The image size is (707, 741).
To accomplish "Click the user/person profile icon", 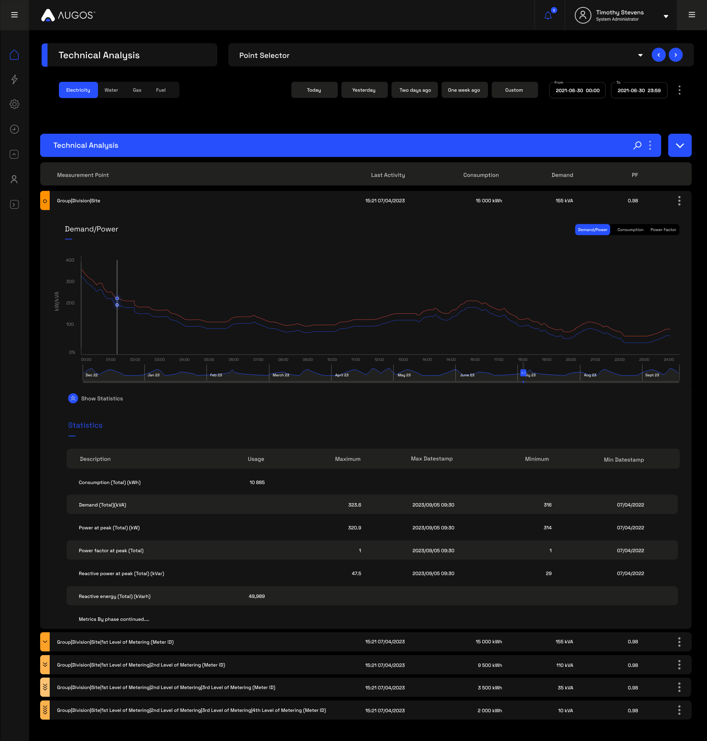I will (x=582, y=14).
